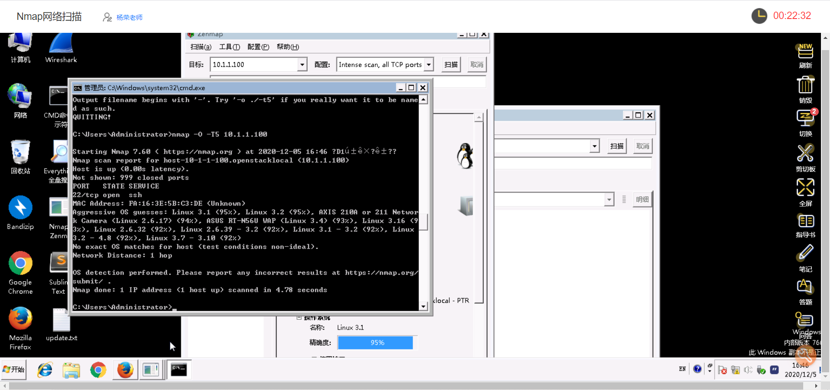Expand the 目标 target dropdown with 10.1.1.100
Screen dimensions: 830x390
(x=302, y=65)
